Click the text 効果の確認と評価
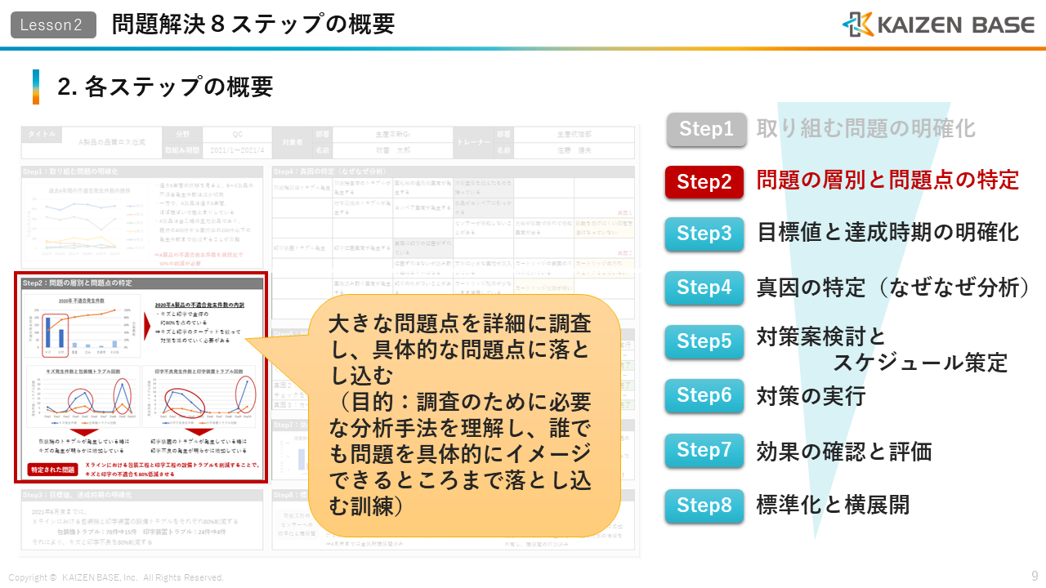The height and width of the screenshot is (588, 1046). 844,452
